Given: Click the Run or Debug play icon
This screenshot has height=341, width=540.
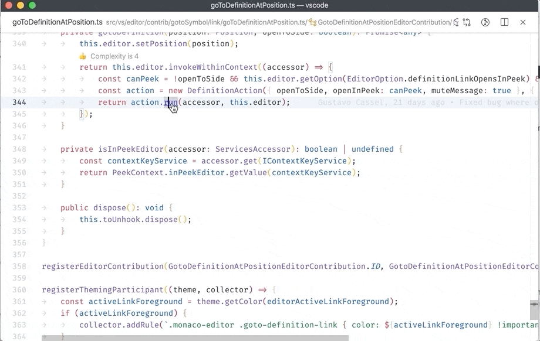Looking at the screenshot, I should [485, 22].
